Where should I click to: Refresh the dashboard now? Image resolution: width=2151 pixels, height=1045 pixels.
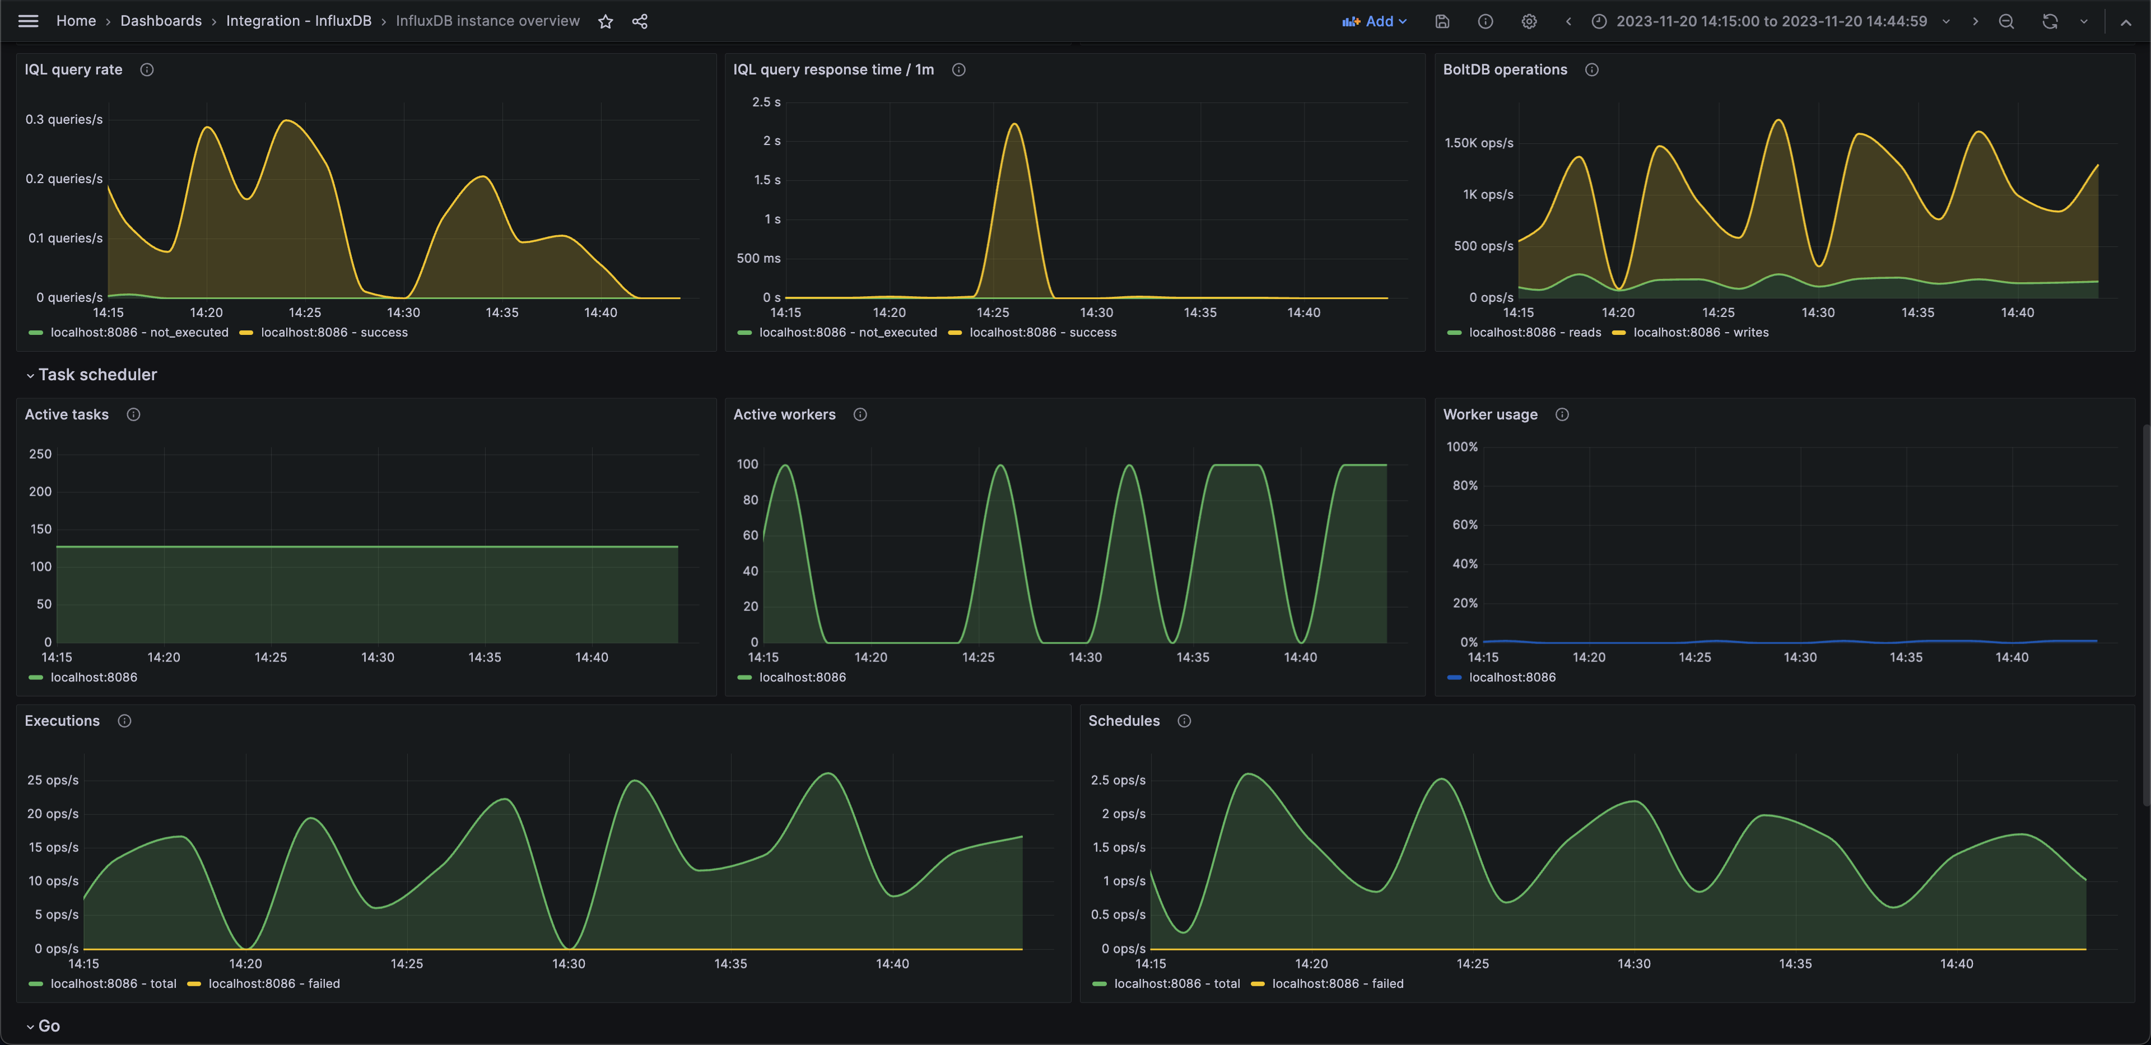[2050, 22]
